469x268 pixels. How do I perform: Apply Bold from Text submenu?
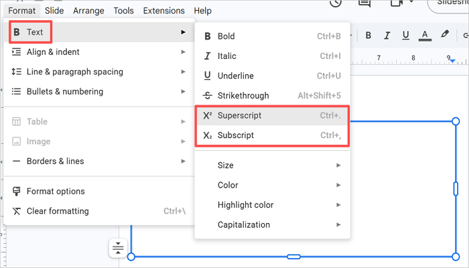[x=272, y=36]
